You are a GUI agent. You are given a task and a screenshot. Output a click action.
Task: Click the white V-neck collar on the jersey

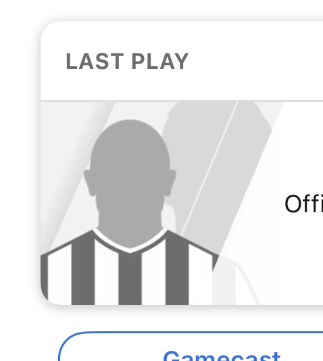tap(130, 242)
